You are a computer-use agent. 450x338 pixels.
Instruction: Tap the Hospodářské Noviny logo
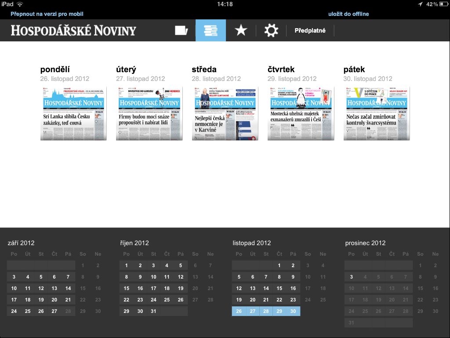point(73,30)
